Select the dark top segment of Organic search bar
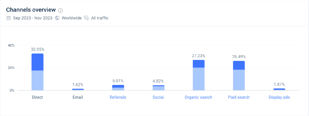Viewport: 309px width, 116px height. click(x=199, y=64)
